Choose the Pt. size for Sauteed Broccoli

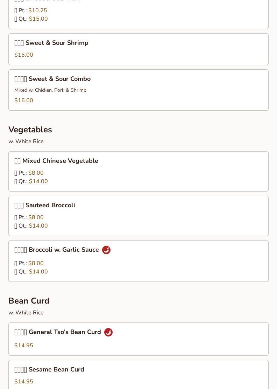(x=29, y=217)
